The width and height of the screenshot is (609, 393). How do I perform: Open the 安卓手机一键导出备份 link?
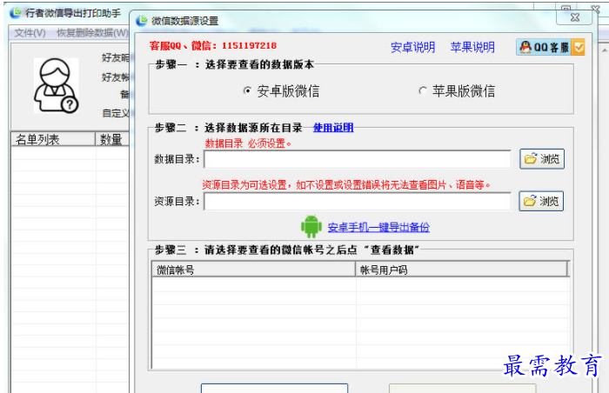[378, 227]
